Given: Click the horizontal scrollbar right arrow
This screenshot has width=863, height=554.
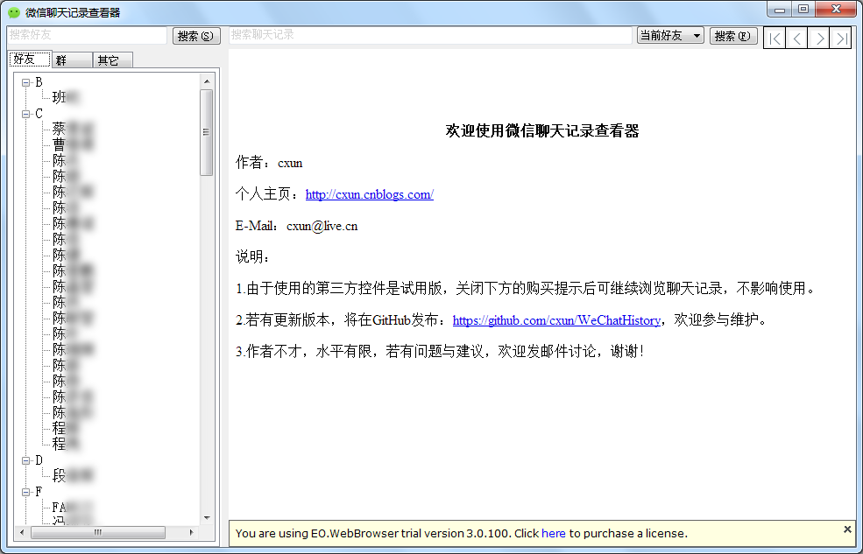Looking at the screenshot, I should [x=191, y=532].
